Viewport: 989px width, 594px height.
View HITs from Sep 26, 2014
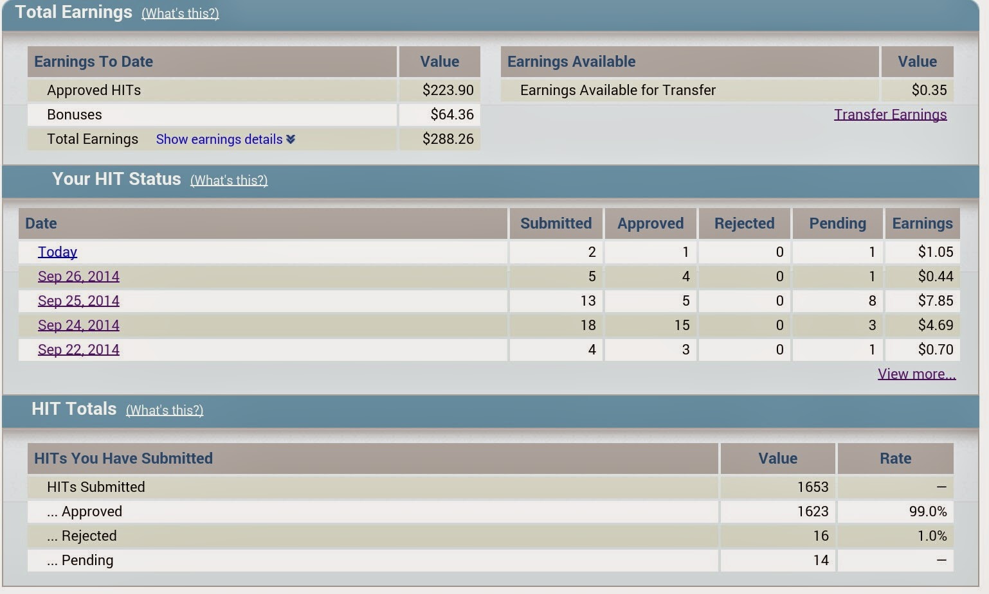pyautogui.click(x=78, y=276)
